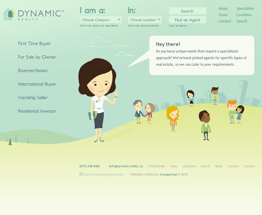Click the Hey there! speech bubble heading

[x=168, y=44]
